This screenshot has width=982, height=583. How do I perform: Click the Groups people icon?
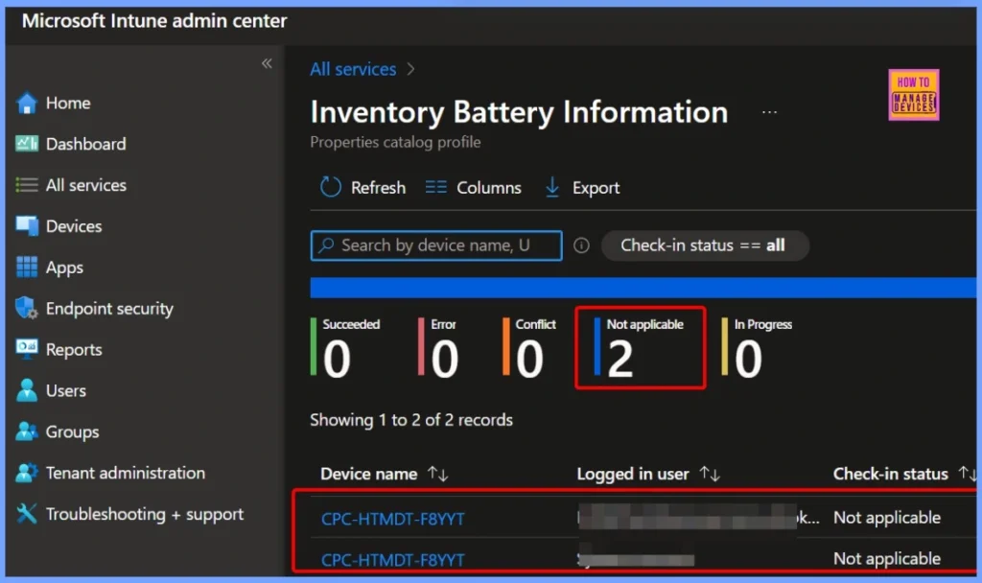[x=26, y=431]
